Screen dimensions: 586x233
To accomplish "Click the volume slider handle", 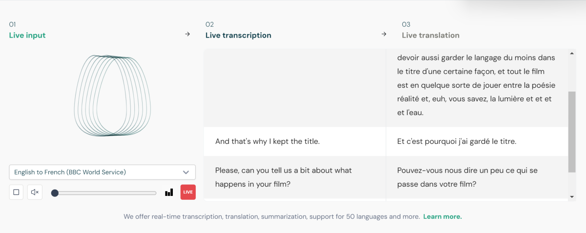I will click(55, 193).
